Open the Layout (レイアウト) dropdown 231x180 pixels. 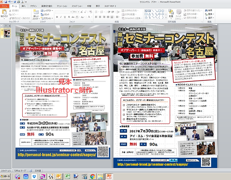point(47,11)
